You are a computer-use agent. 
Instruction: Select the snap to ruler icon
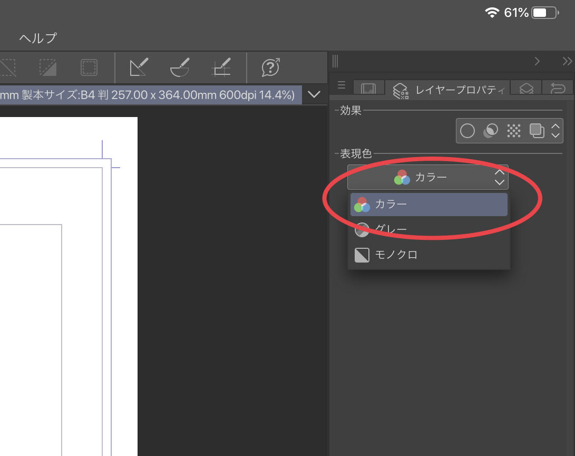tap(139, 67)
